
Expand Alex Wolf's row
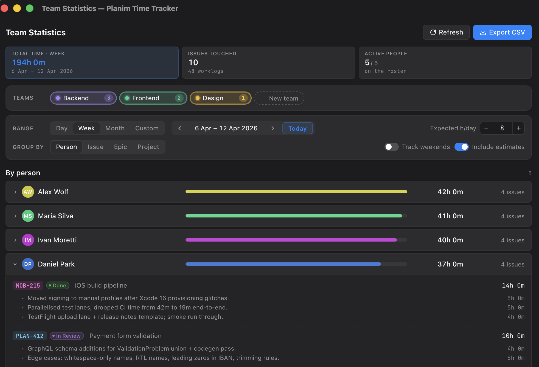pos(15,192)
